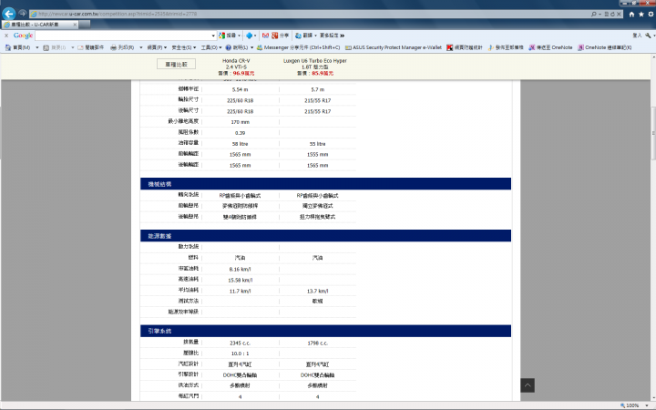Expand the Home page dropdown arrow

coord(36,47)
